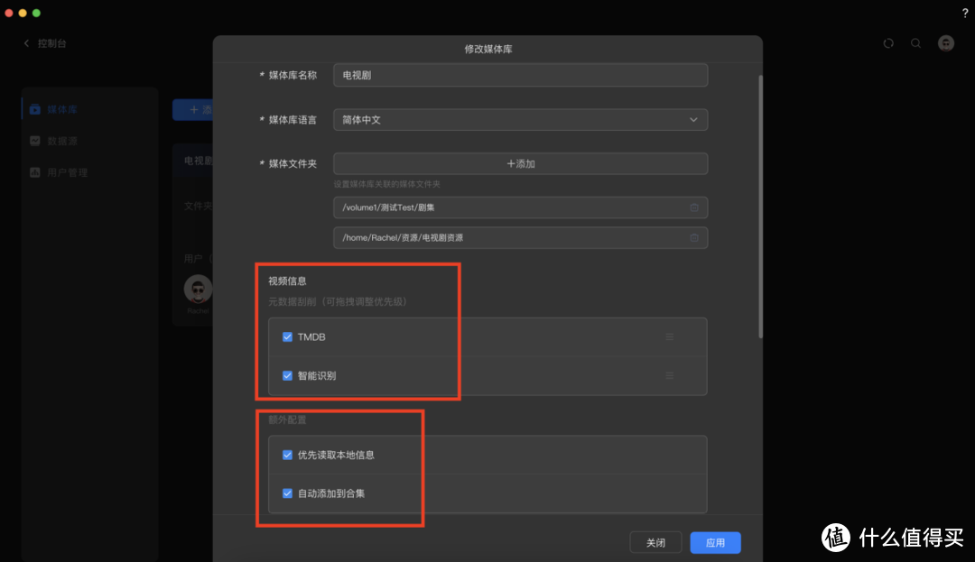Open search via the magnifier icon
This screenshot has height=562, width=975.
click(915, 42)
